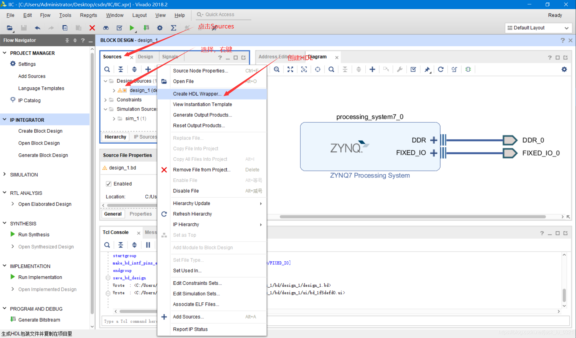Click the green Run flow arrow icon
The width and height of the screenshot is (576, 338).
pyautogui.click(x=132, y=28)
